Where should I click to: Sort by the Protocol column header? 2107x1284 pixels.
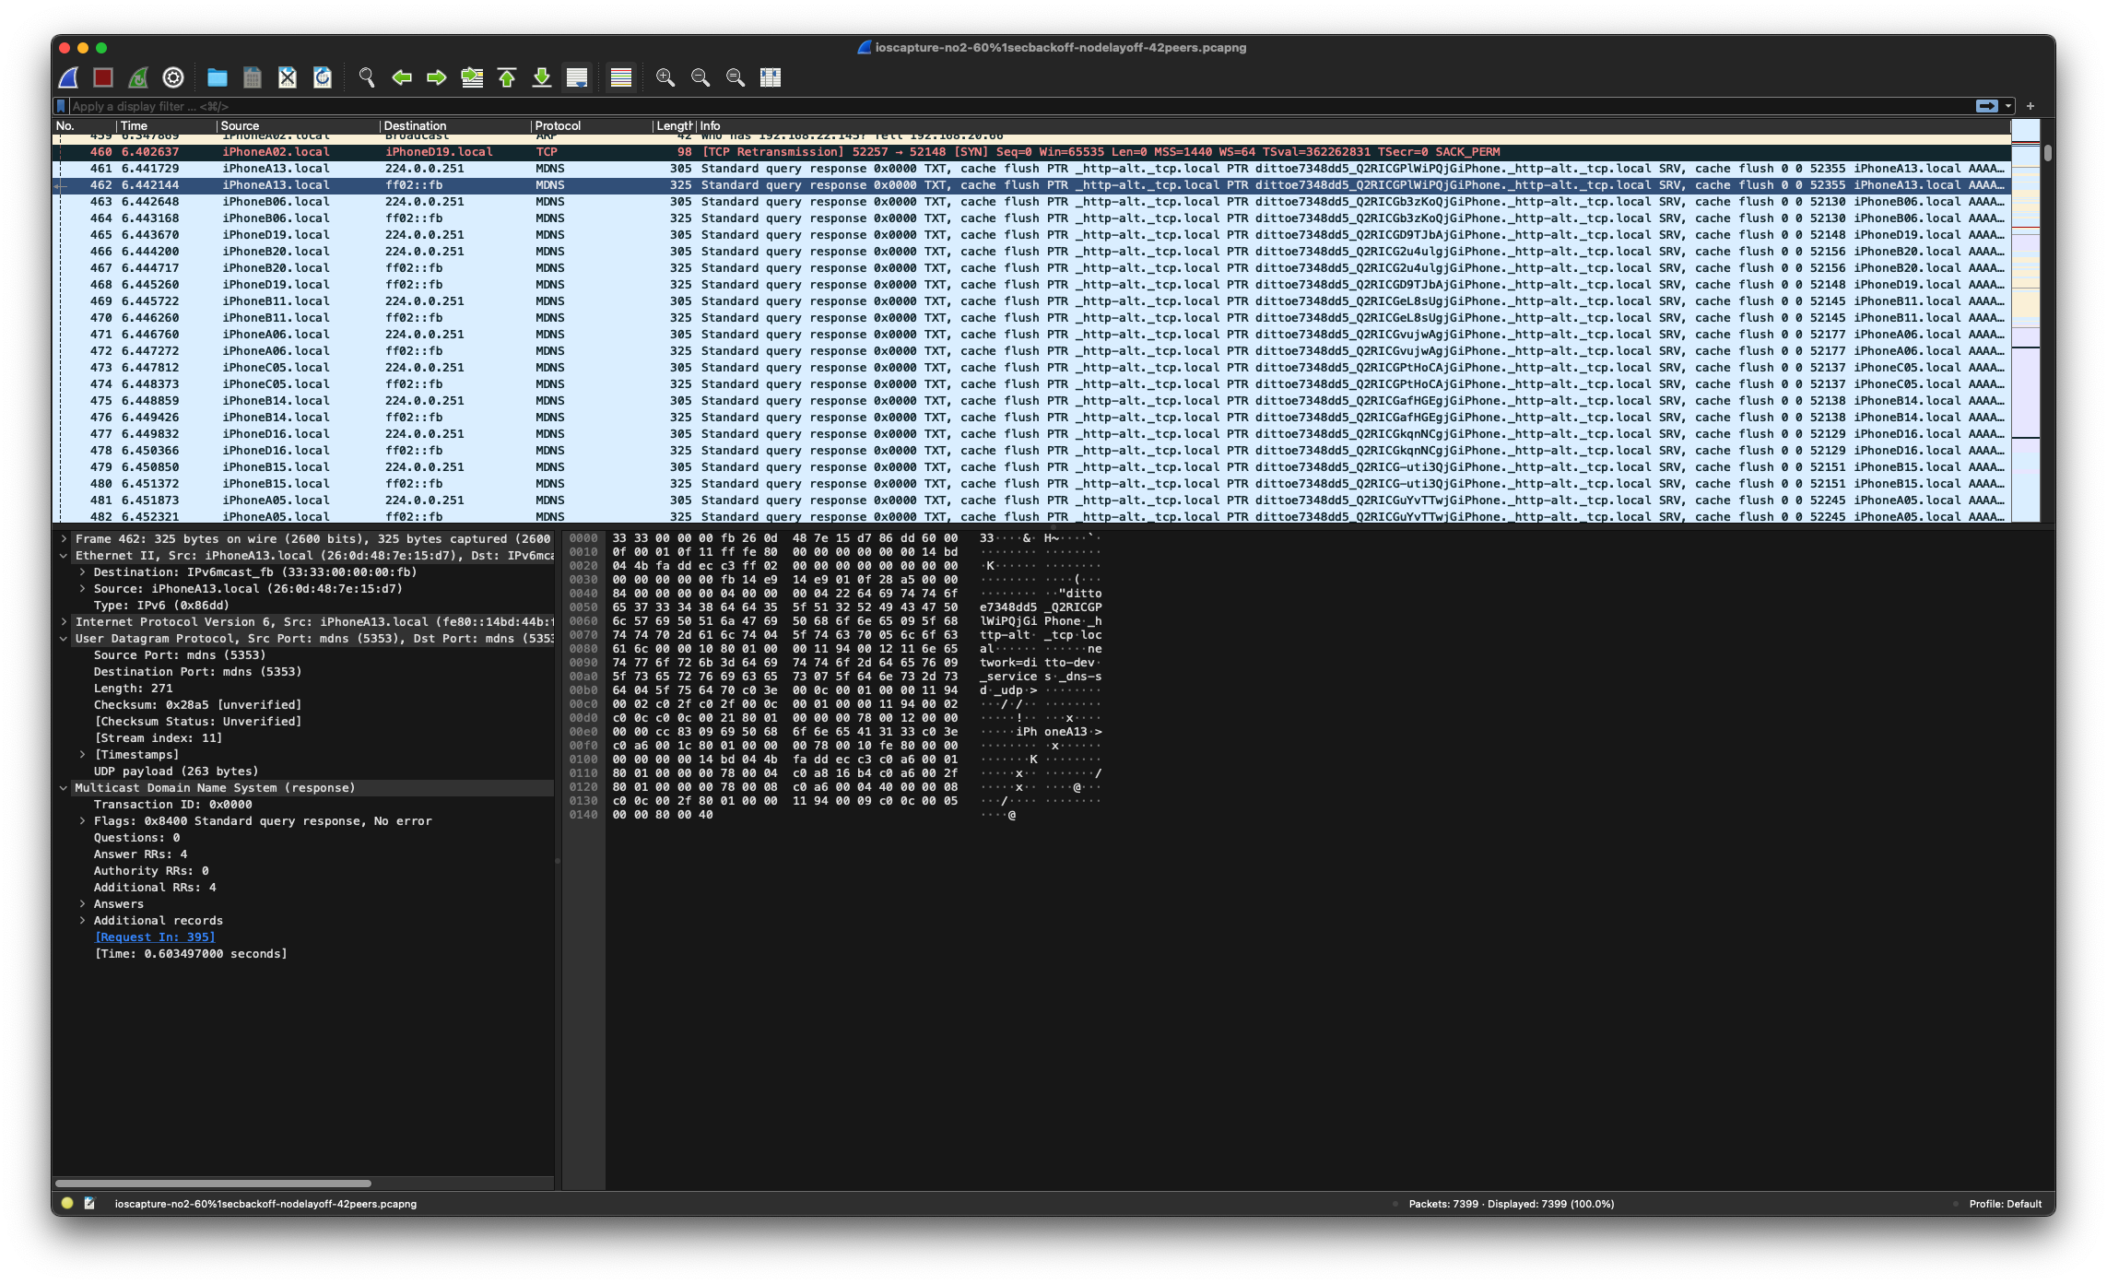[558, 126]
